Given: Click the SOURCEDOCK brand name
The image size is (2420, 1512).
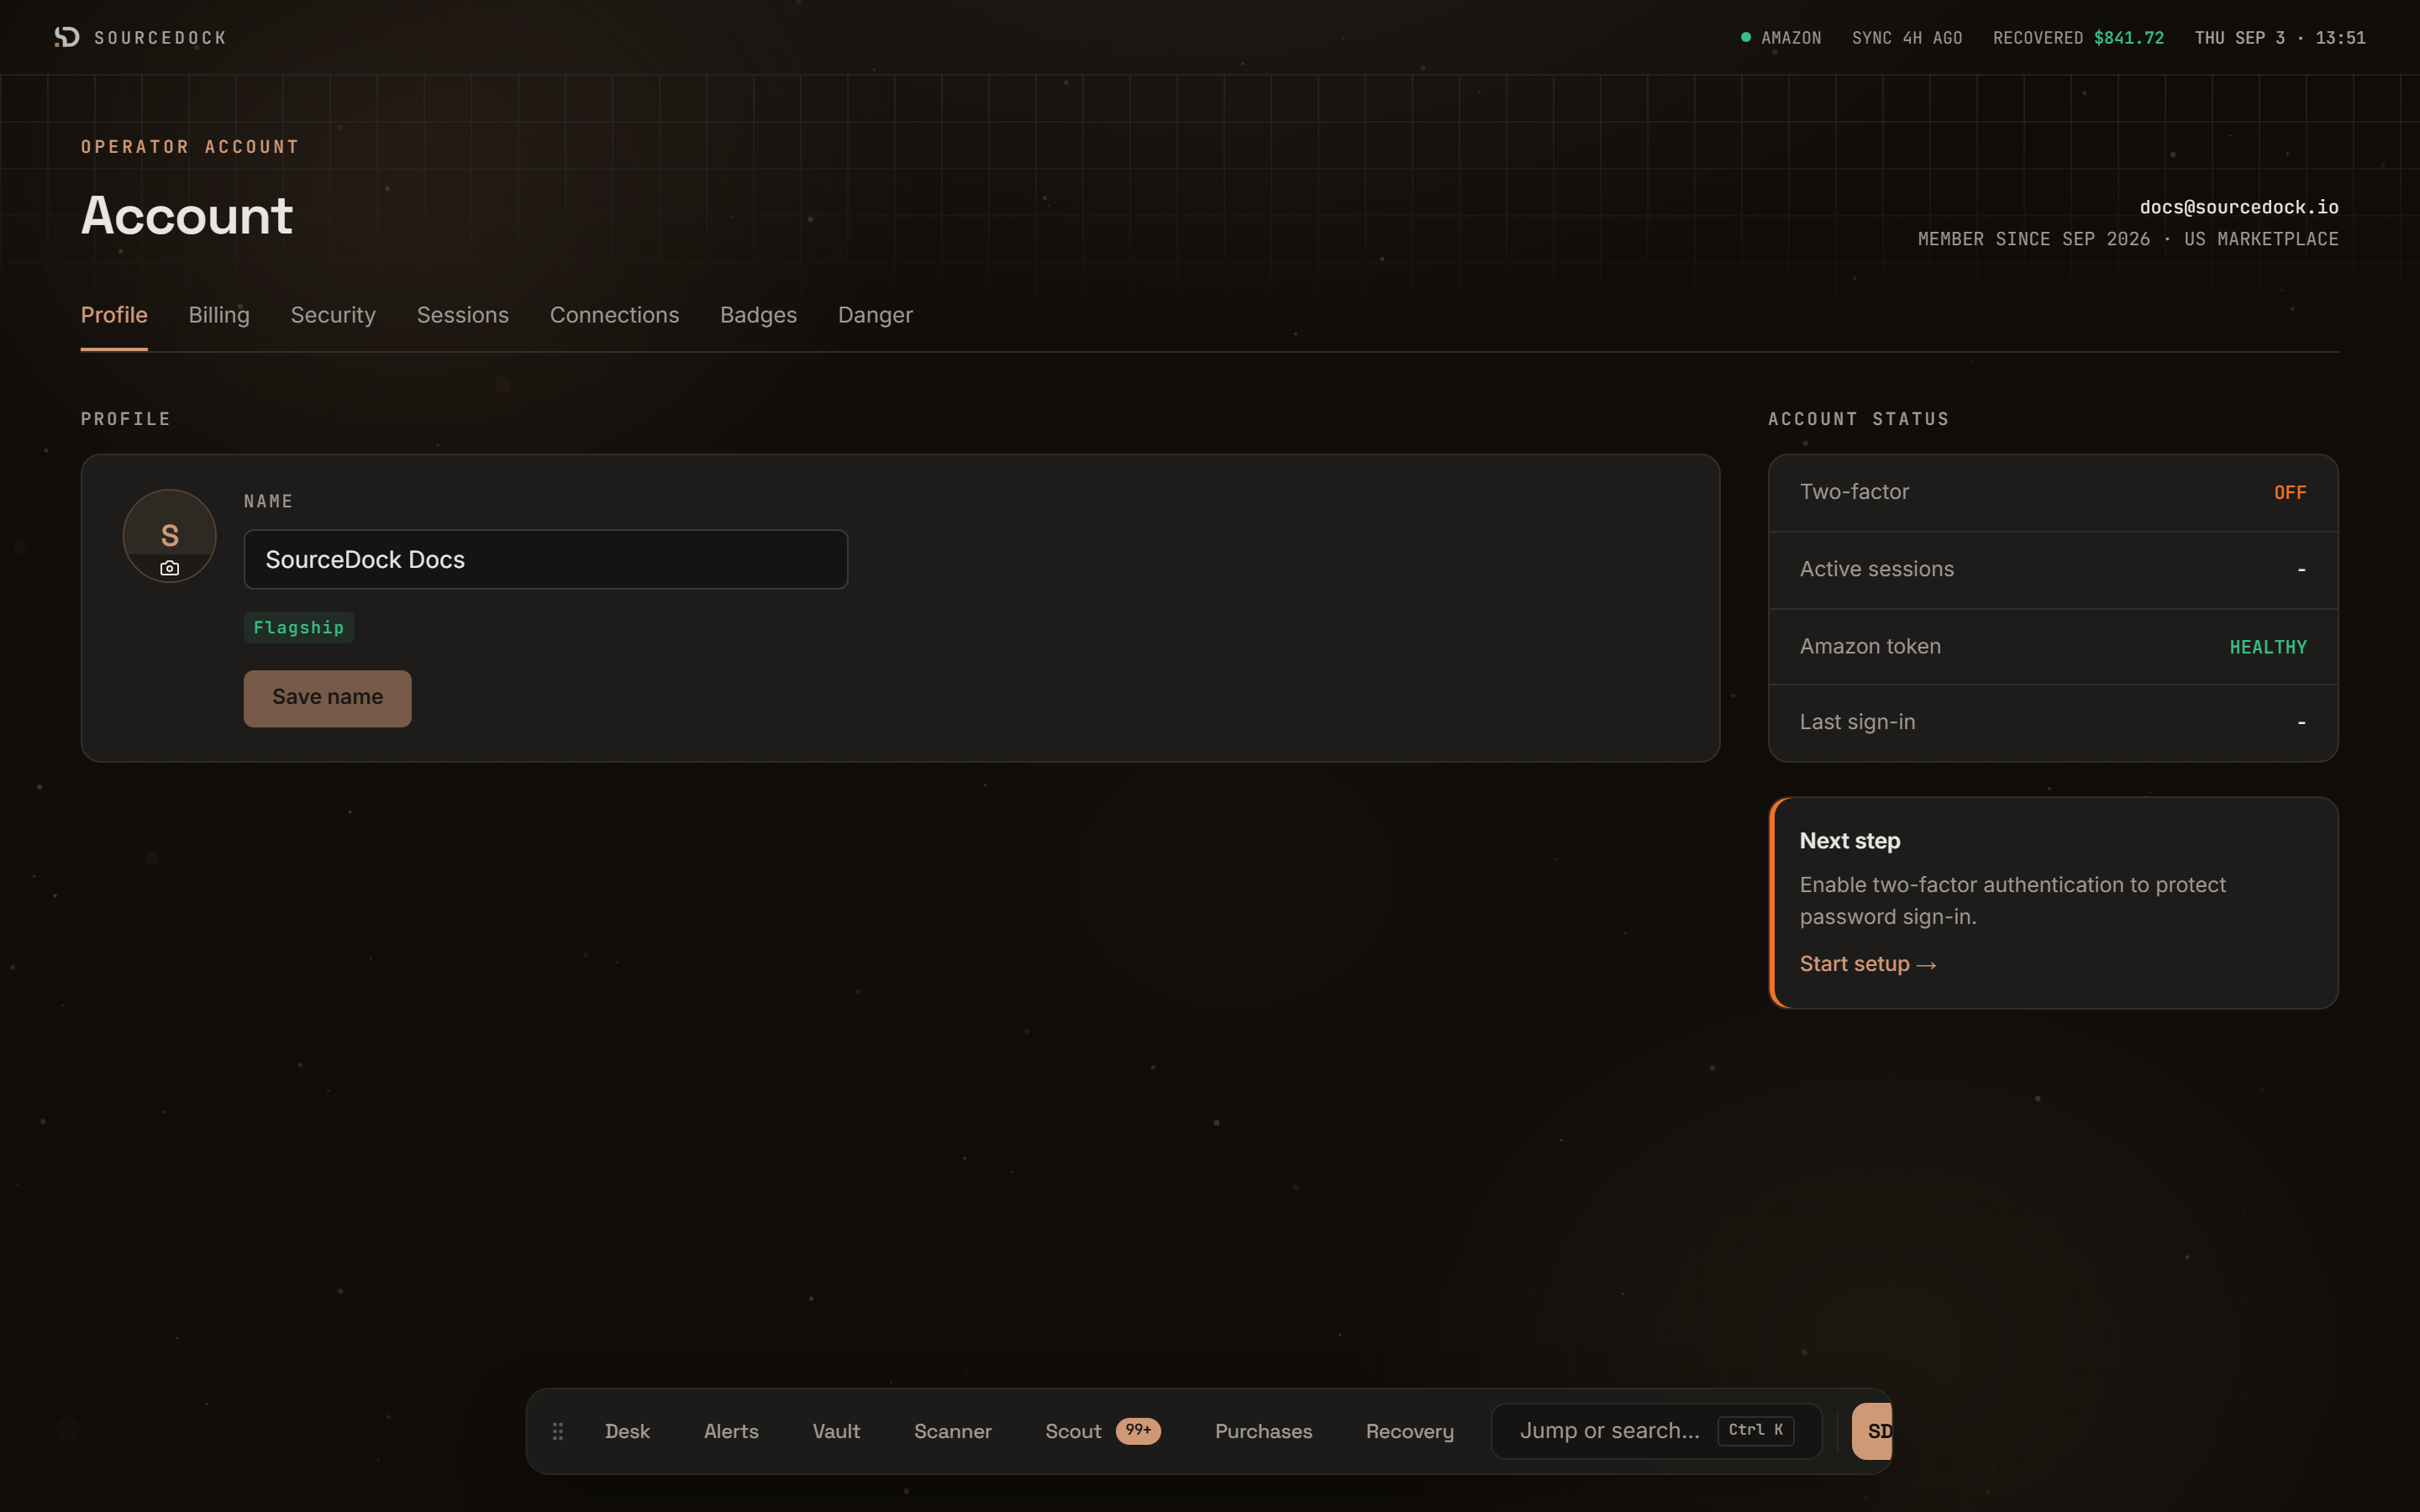Looking at the screenshot, I should click(160, 37).
